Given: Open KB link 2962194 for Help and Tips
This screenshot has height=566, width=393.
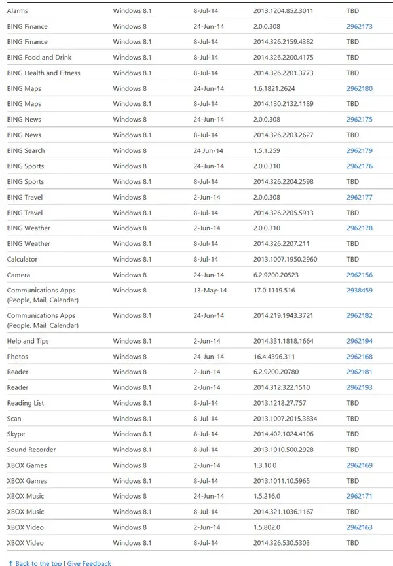Looking at the screenshot, I should (360, 341).
